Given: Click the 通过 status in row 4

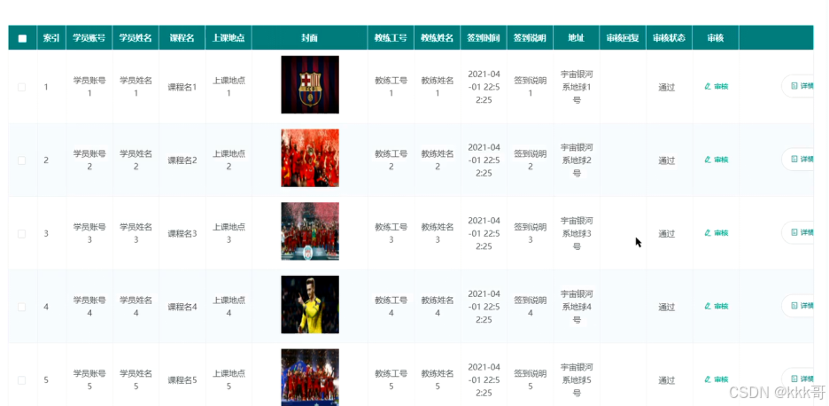Looking at the screenshot, I should [667, 307].
